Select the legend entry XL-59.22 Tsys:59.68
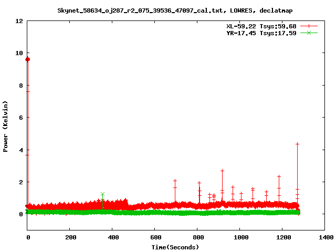The height and width of the screenshot is (252, 336). coord(261,26)
